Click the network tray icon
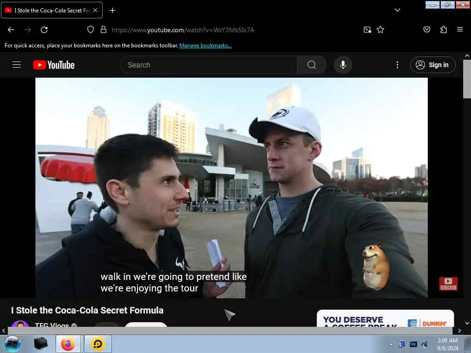471x353 pixels. 414,344
